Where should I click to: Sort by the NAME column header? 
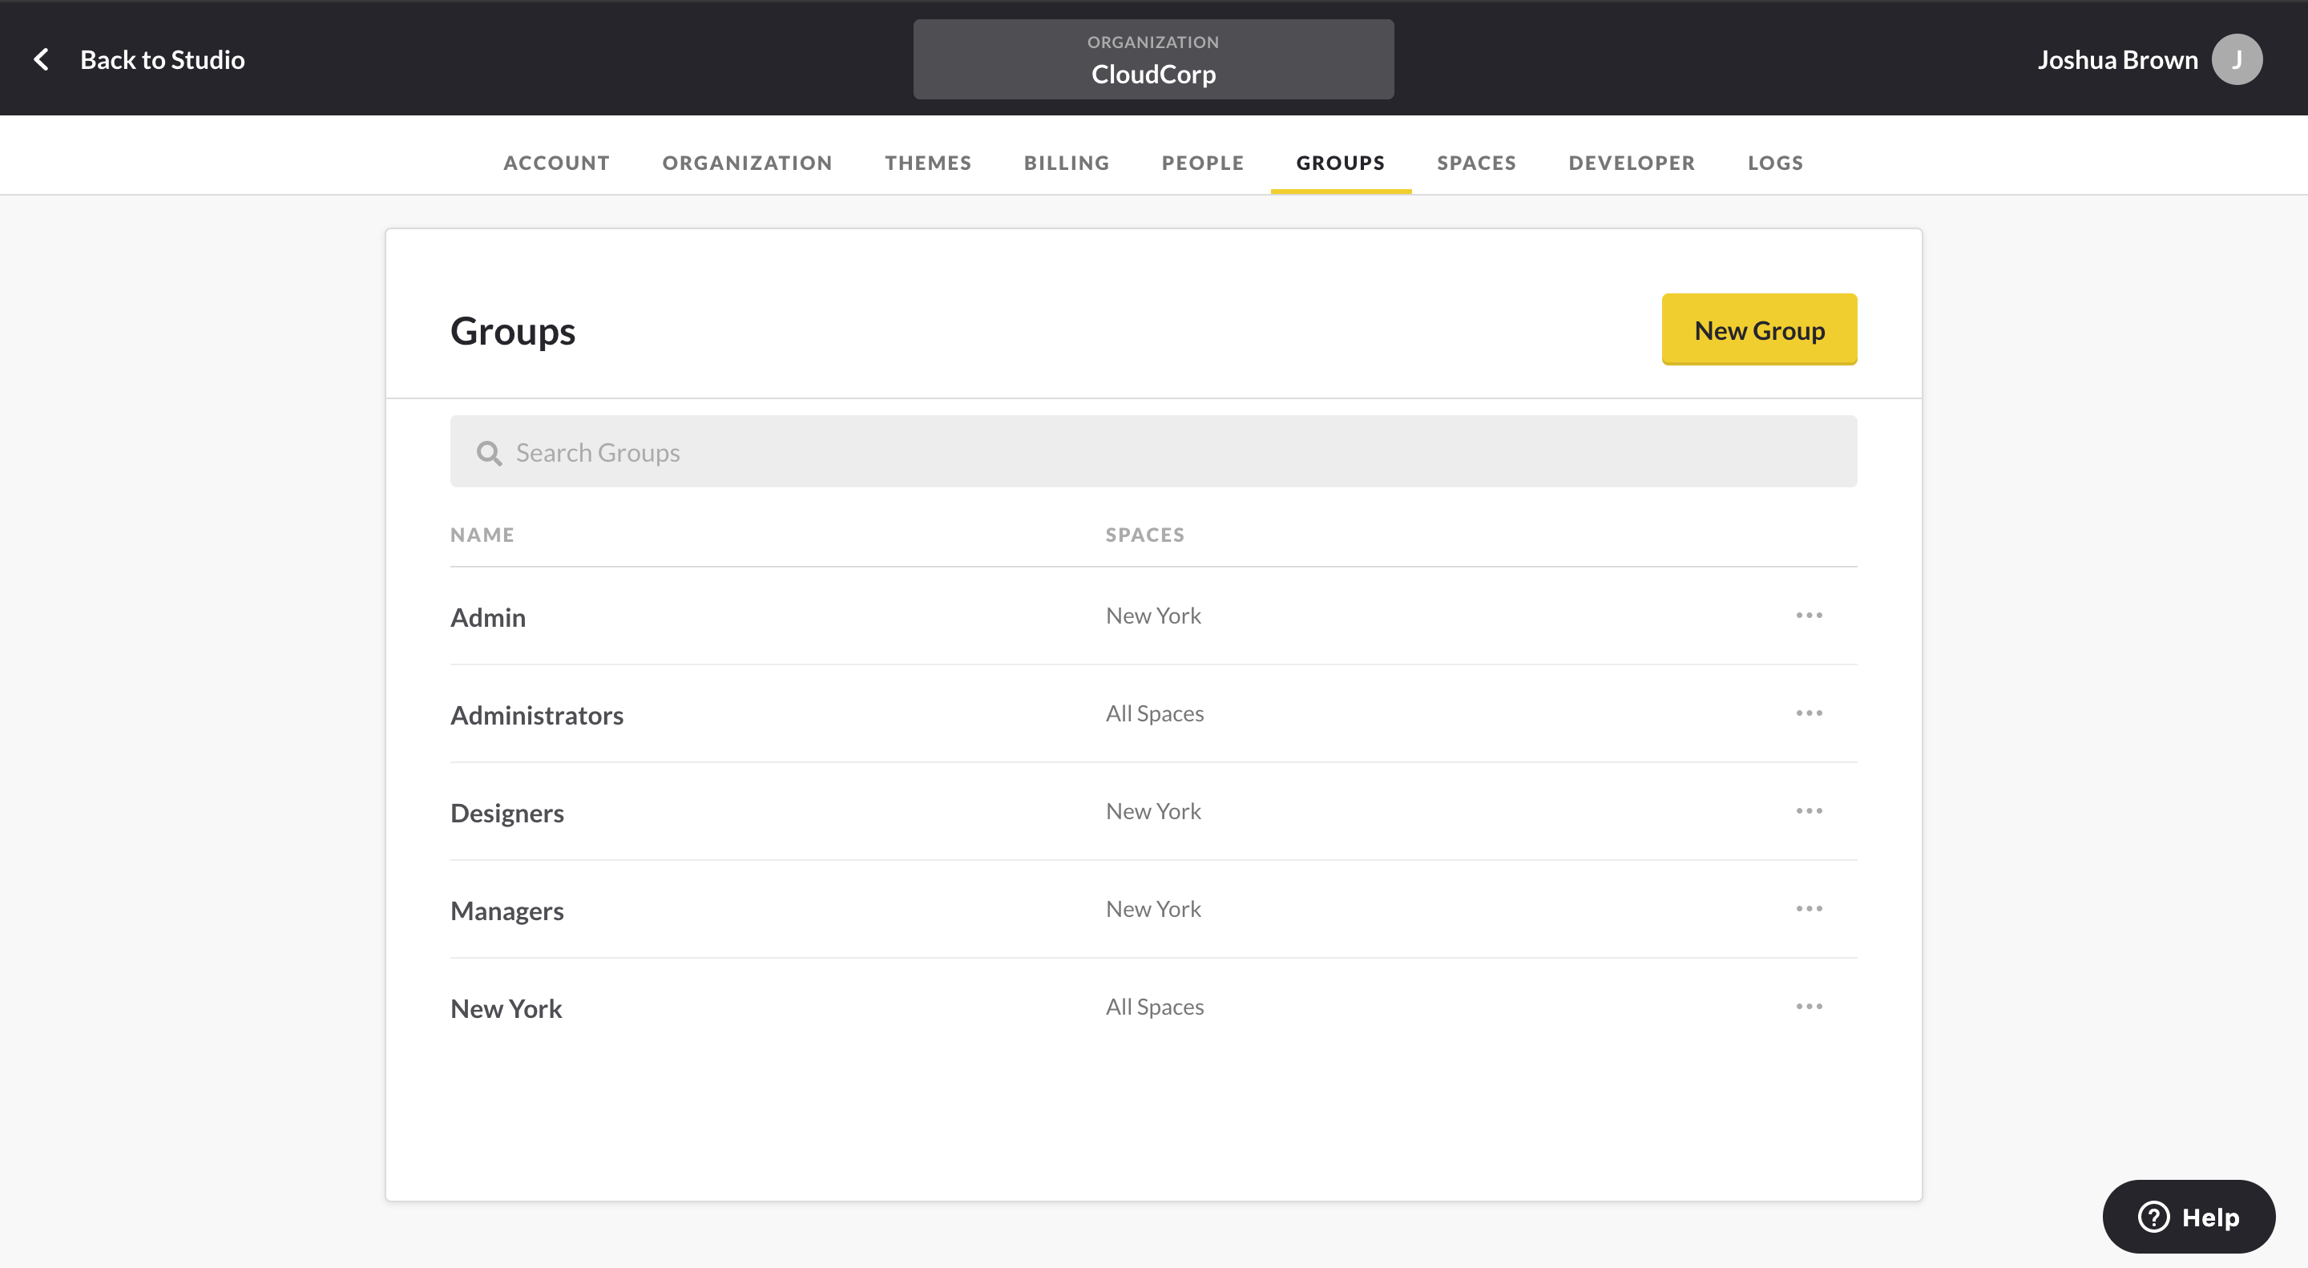pyautogui.click(x=482, y=534)
